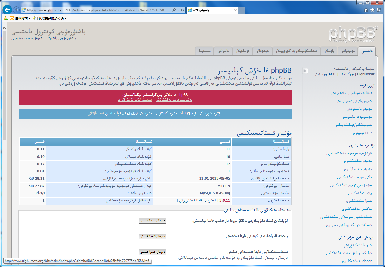The height and width of the screenshot is (267, 385).
Task: Open a new blank browser tab
Action: pos(242,10)
